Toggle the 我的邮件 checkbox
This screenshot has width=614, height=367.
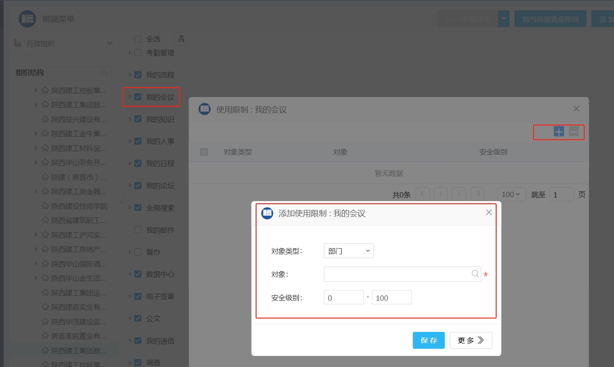(x=138, y=230)
